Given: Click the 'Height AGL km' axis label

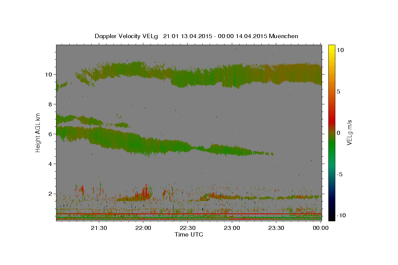Looking at the screenshot, I should point(38,132).
